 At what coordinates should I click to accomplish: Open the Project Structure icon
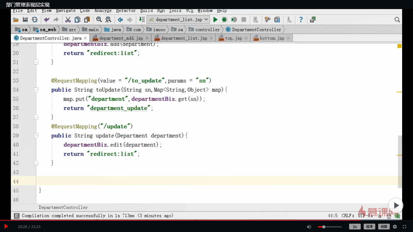tap(277, 20)
